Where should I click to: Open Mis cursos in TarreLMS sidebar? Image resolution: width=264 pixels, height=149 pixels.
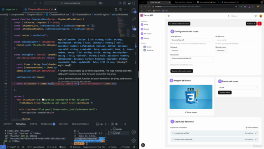pyautogui.click(x=146, y=34)
